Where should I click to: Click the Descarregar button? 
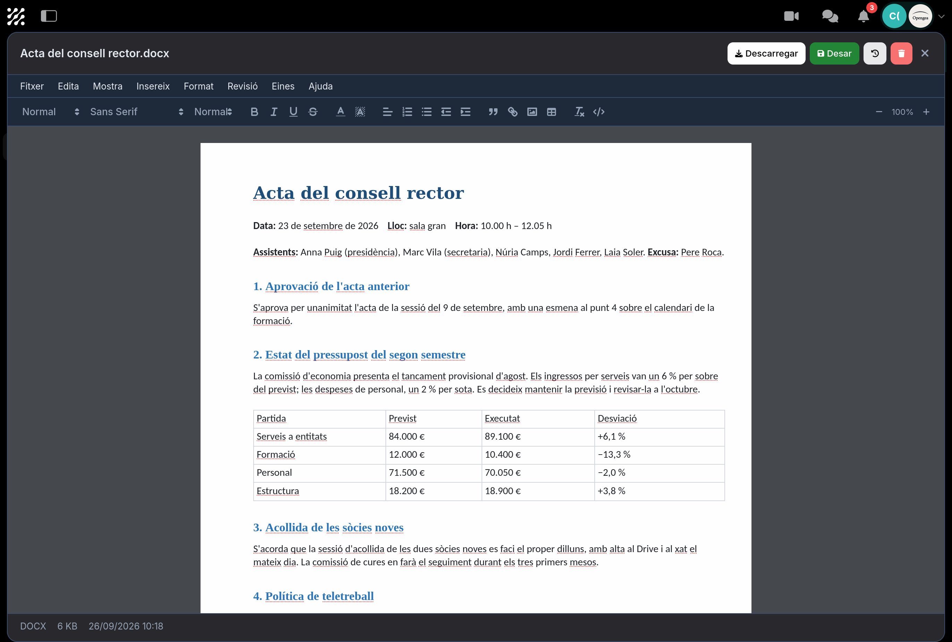point(766,53)
